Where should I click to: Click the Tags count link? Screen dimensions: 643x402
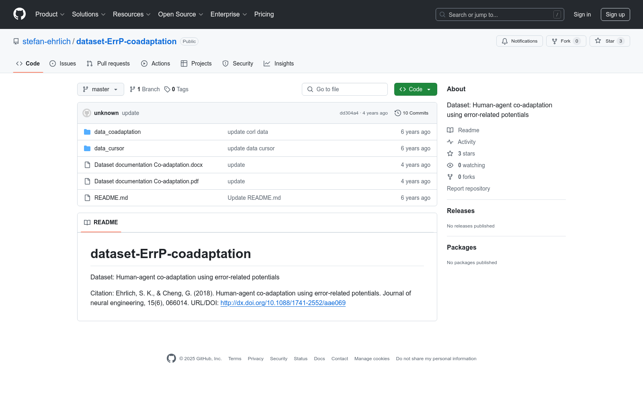tap(176, 89)
